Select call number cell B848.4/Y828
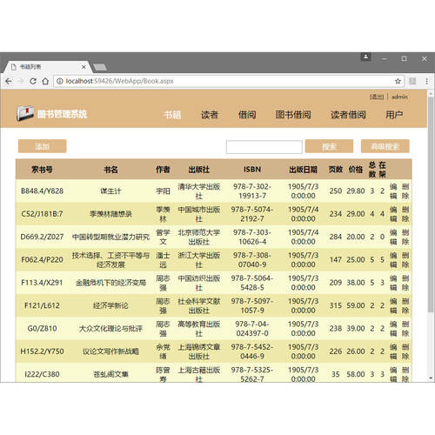This screenshot has height=435, width=435. click(42, 191)
